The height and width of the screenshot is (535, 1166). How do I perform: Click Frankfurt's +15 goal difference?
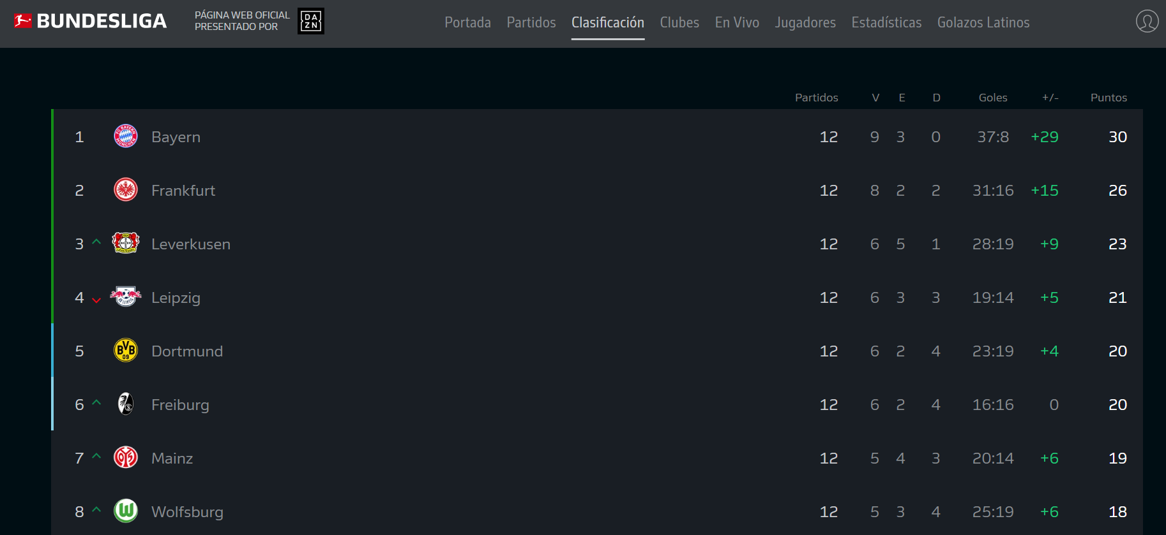coord(1045,191)
